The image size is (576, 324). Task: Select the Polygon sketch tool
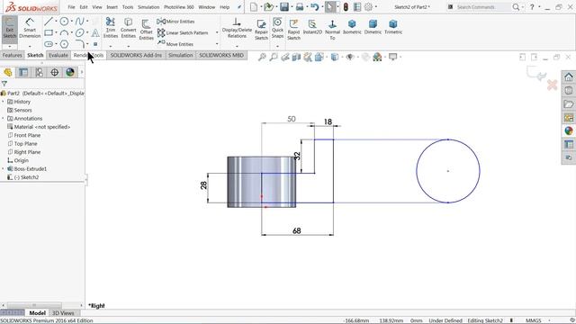[x=64, y=44]
